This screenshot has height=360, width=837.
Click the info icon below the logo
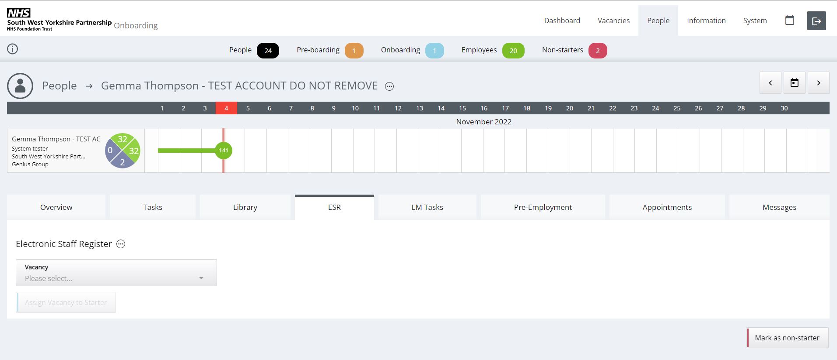(13, 49)
